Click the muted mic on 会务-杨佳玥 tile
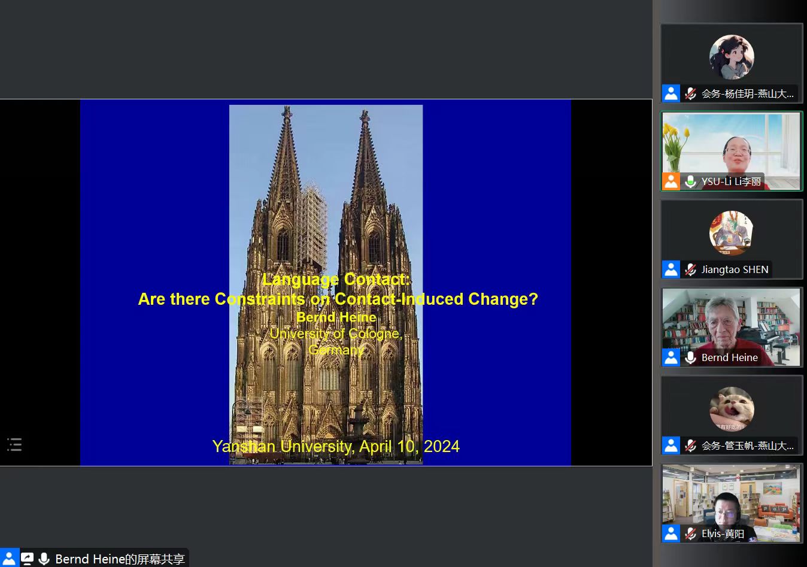This screenshot has width=807, height=567. 690,93
